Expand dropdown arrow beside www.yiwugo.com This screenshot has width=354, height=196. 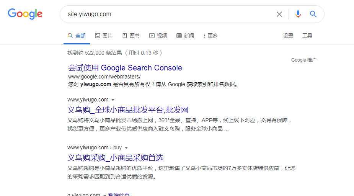pos(113,100)
